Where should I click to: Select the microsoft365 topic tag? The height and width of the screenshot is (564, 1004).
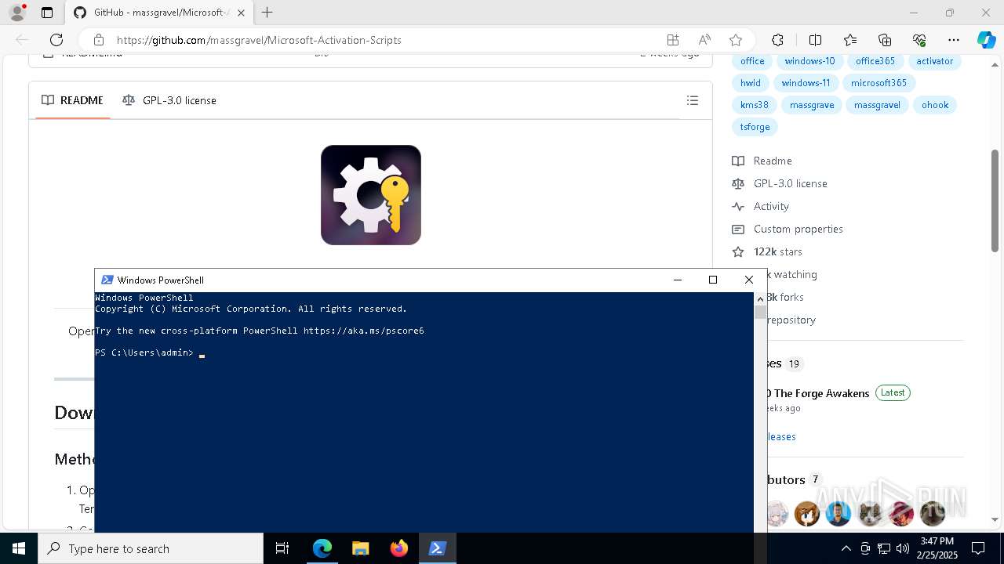point(878,83)
